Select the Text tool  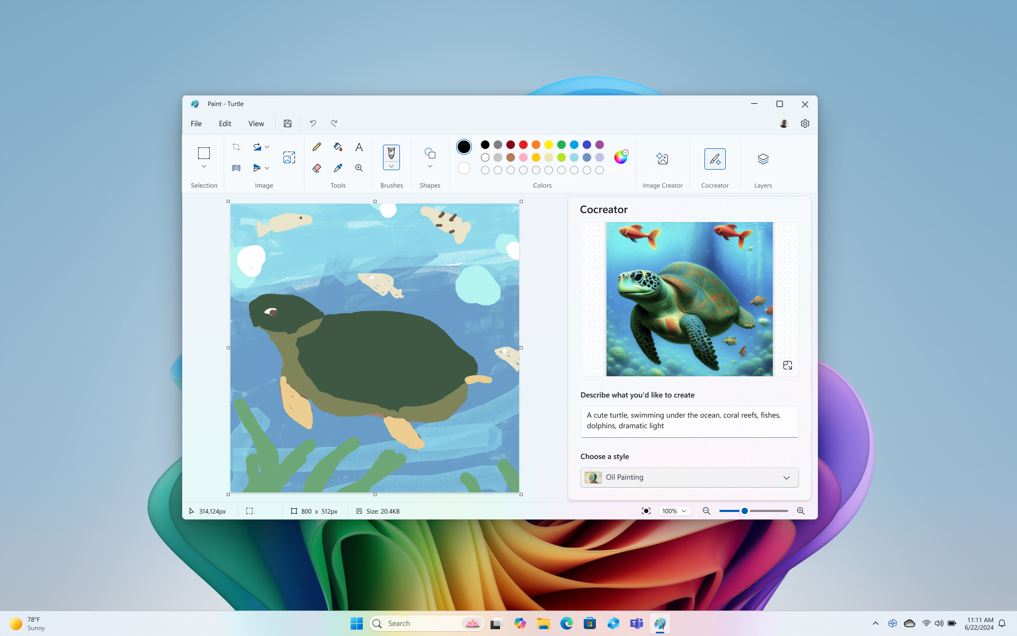coord(359,146)
